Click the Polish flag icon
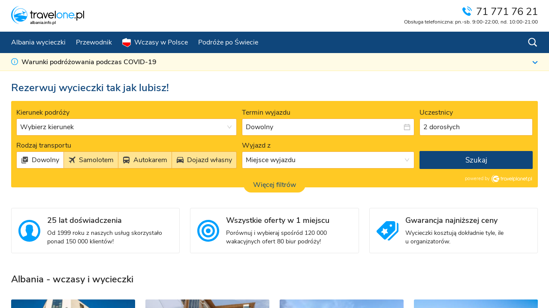549x308 pixels. (127, 42)
